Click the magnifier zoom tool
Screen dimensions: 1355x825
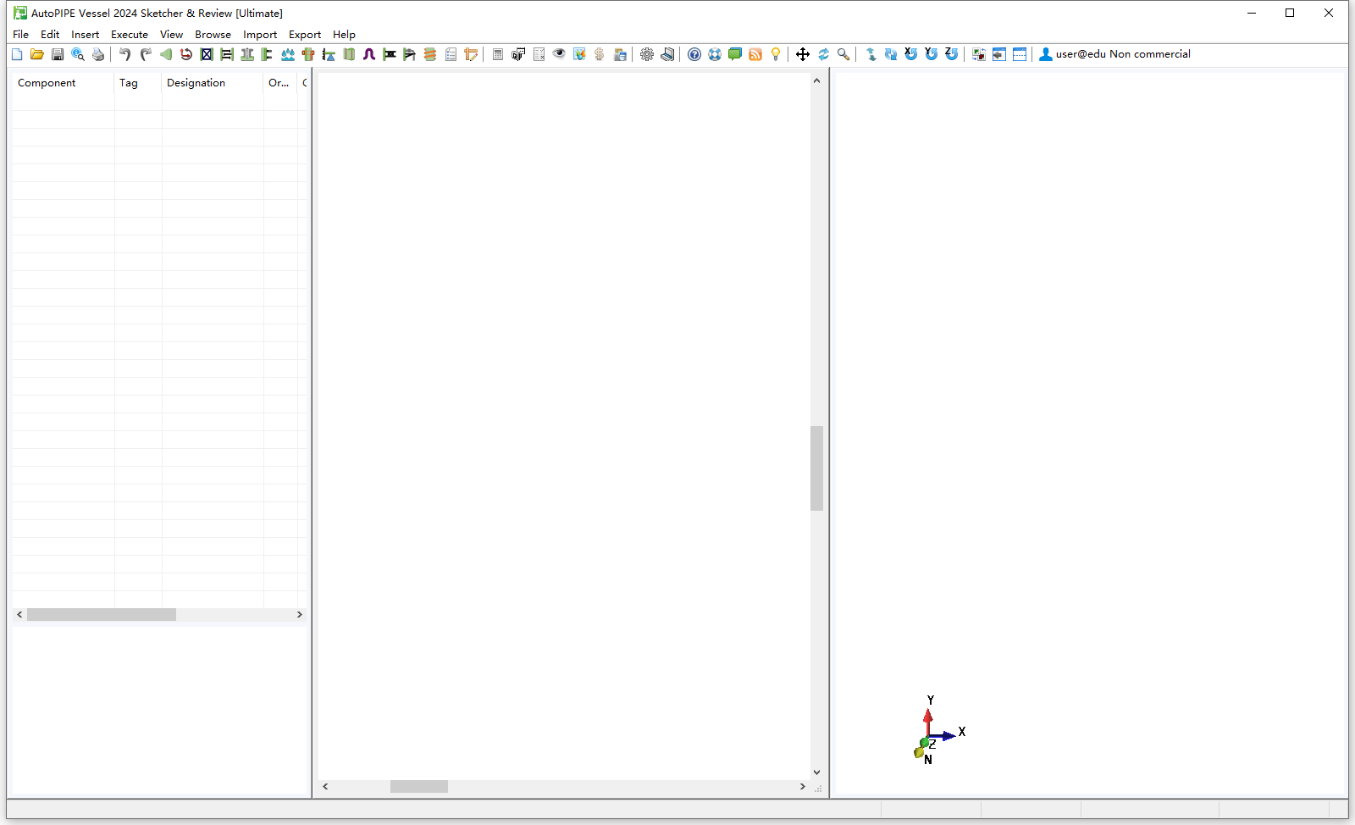[x=843, y=54]
